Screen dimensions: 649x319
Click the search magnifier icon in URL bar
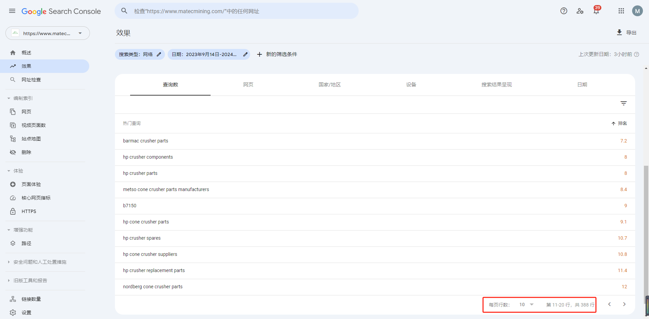click(124, 11)
